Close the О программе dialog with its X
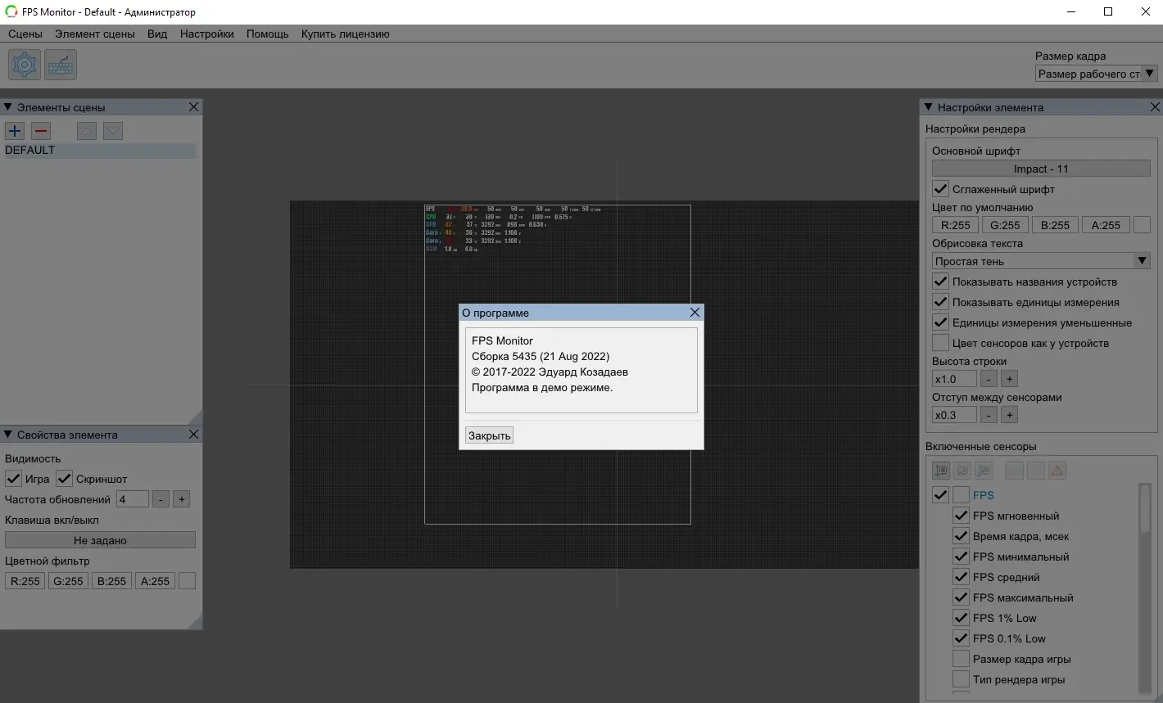This screenshot has height=703, width=1163. (695, 313)
